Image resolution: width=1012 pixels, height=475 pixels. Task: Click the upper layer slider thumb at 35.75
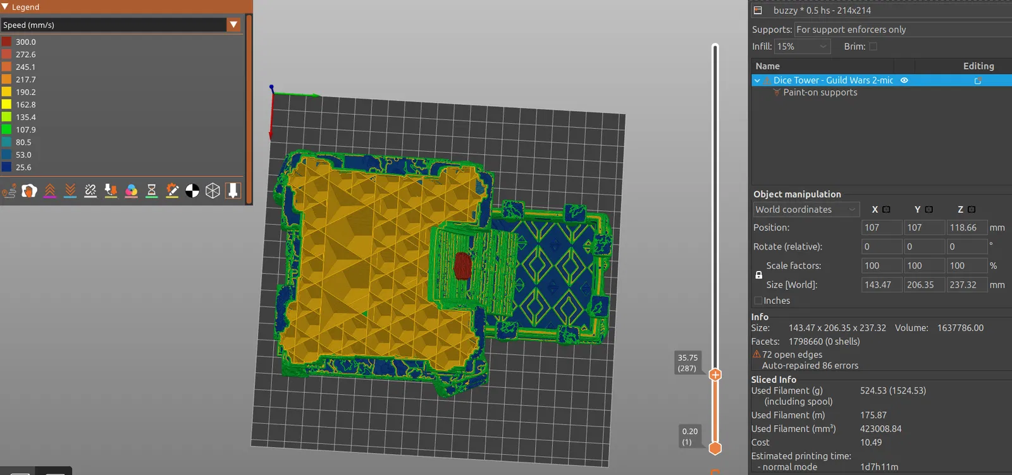tap(715, 375)
